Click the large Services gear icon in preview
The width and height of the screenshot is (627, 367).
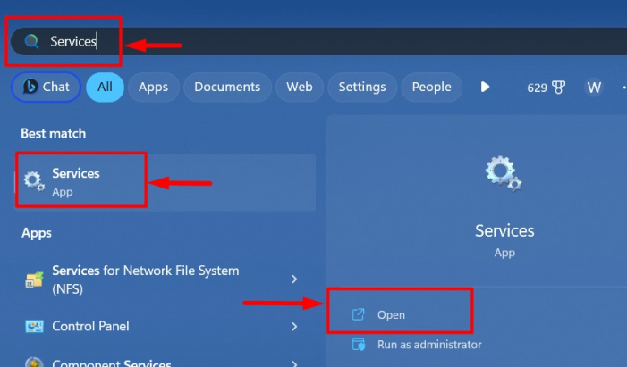pos(504,174)
